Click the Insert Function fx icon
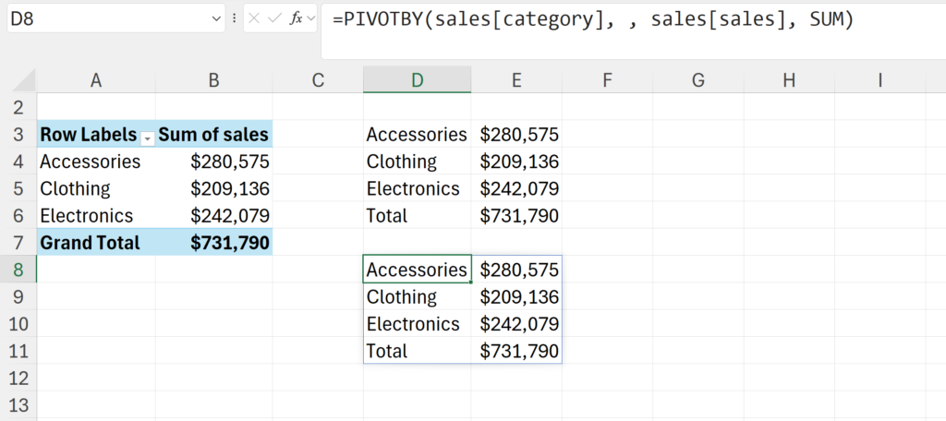Viewport: 946px width, 421px height. (x=297, y=18)
